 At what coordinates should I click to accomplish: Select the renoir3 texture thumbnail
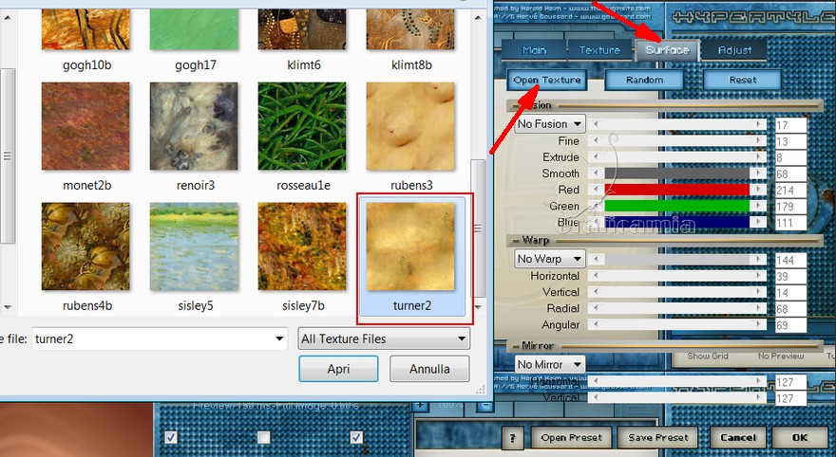[194, 126]
